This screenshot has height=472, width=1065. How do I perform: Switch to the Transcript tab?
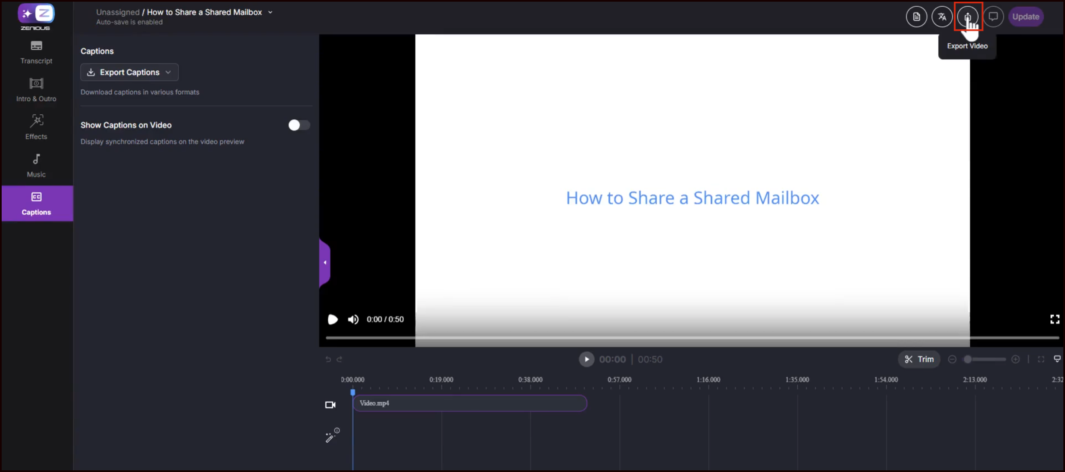[x=36, y=52]
